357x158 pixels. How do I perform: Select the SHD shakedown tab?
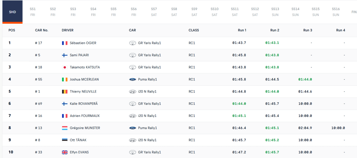(x=12, y=11)
